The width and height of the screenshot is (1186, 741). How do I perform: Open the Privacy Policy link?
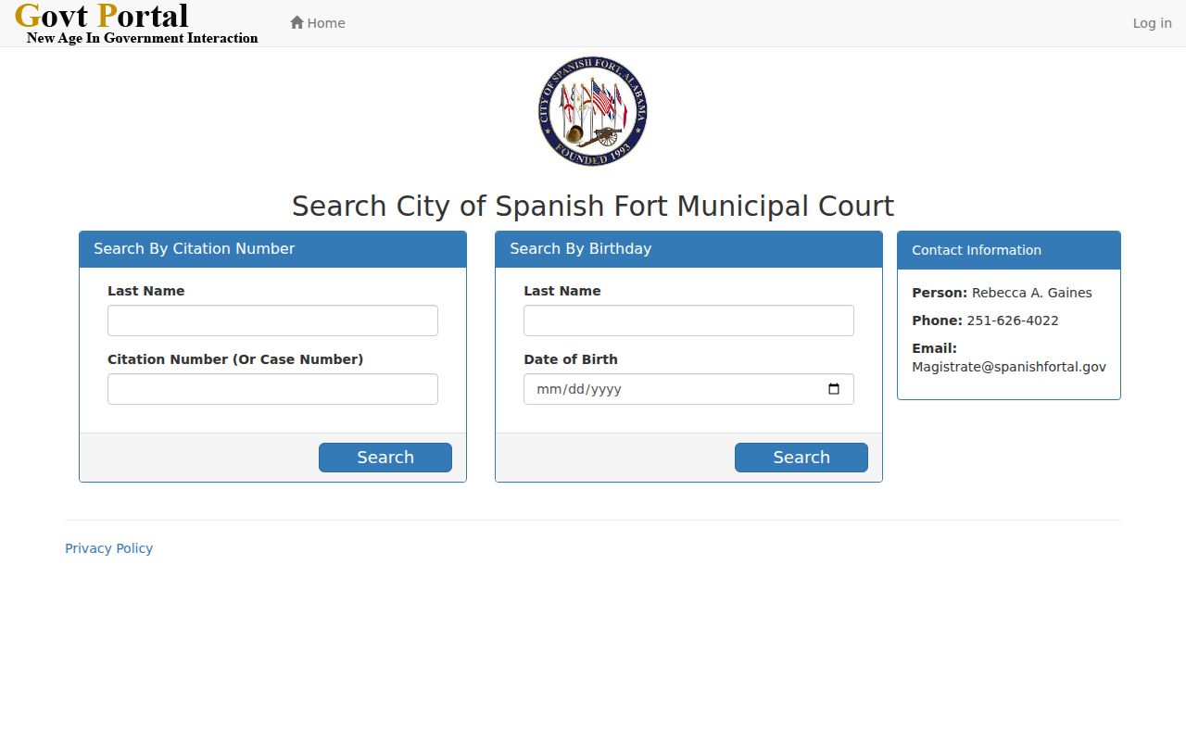point(108,548)
